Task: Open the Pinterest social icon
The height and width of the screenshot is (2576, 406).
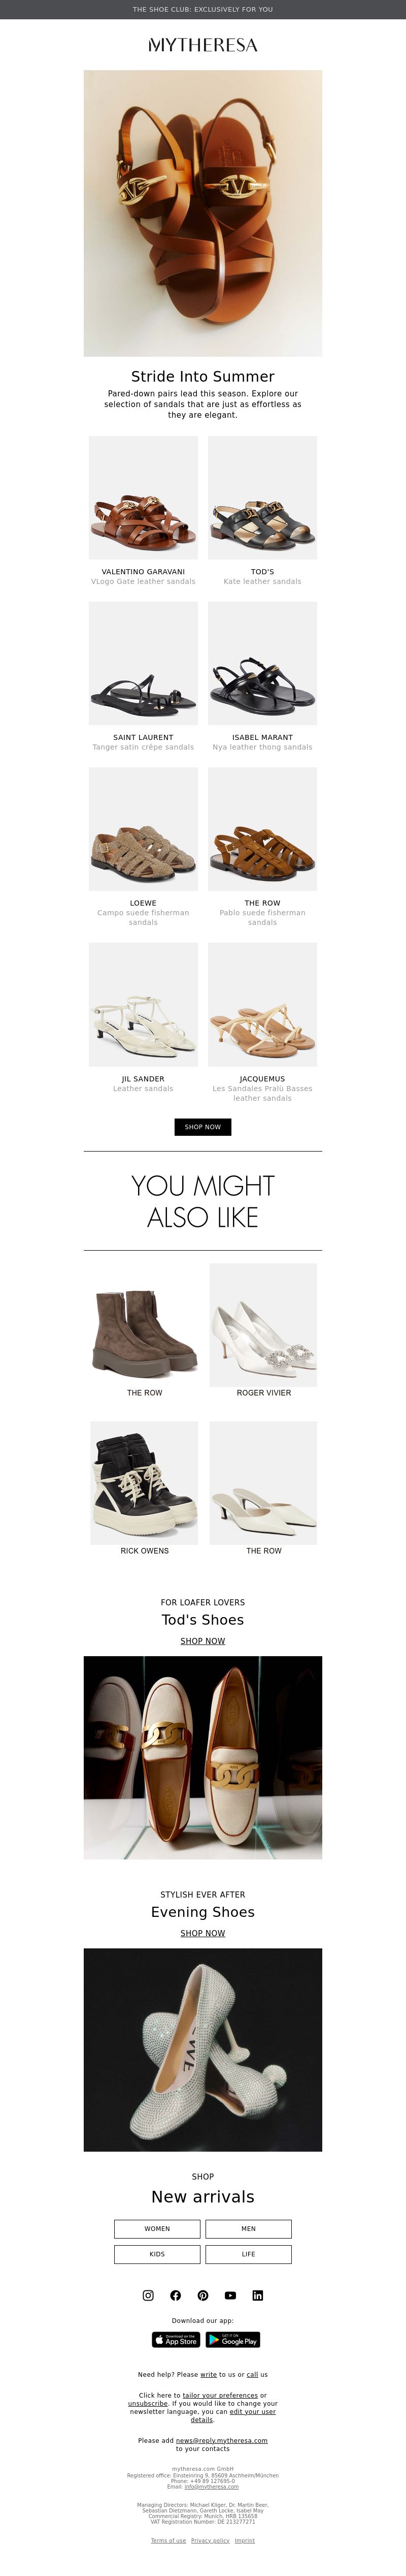Action: (x=202, y=2295)
